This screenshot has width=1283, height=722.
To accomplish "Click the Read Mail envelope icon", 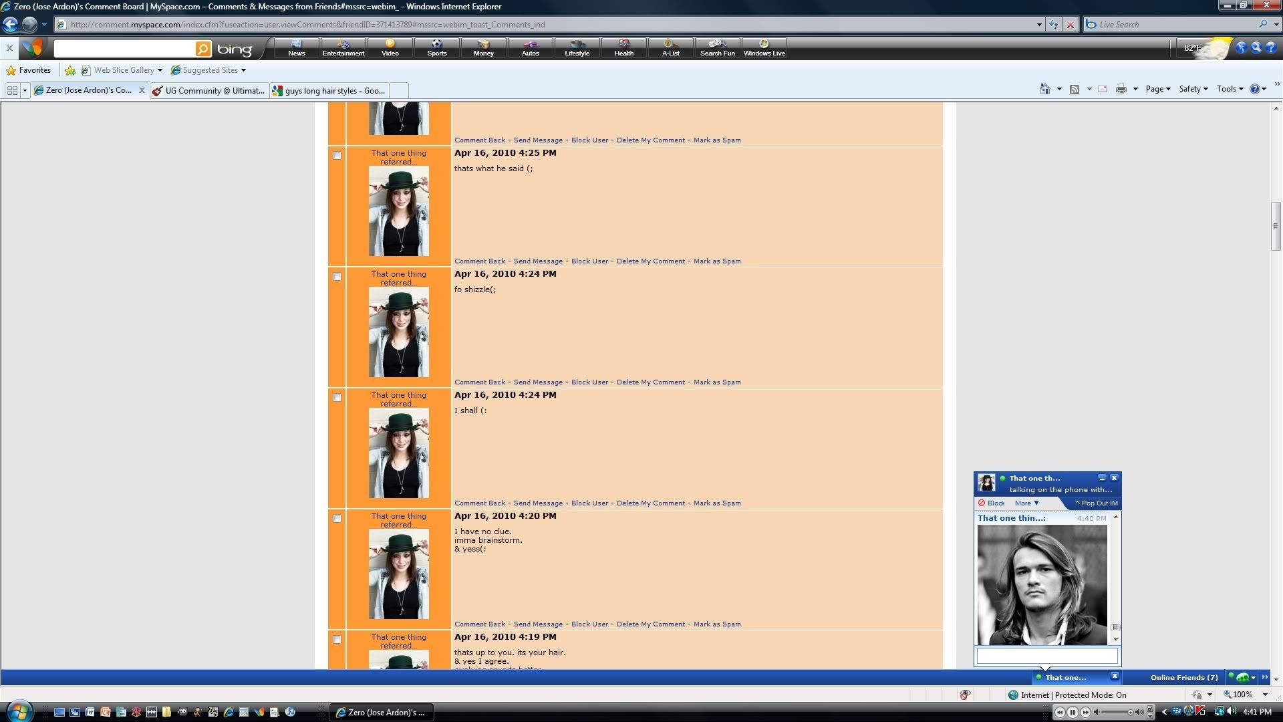I will point(1103,89).
